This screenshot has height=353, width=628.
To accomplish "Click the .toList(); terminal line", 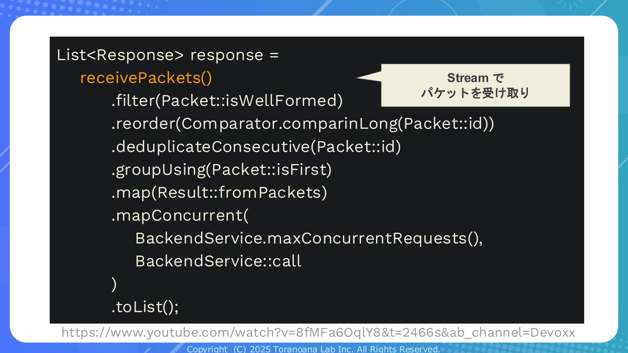I will tap(145, 307).
